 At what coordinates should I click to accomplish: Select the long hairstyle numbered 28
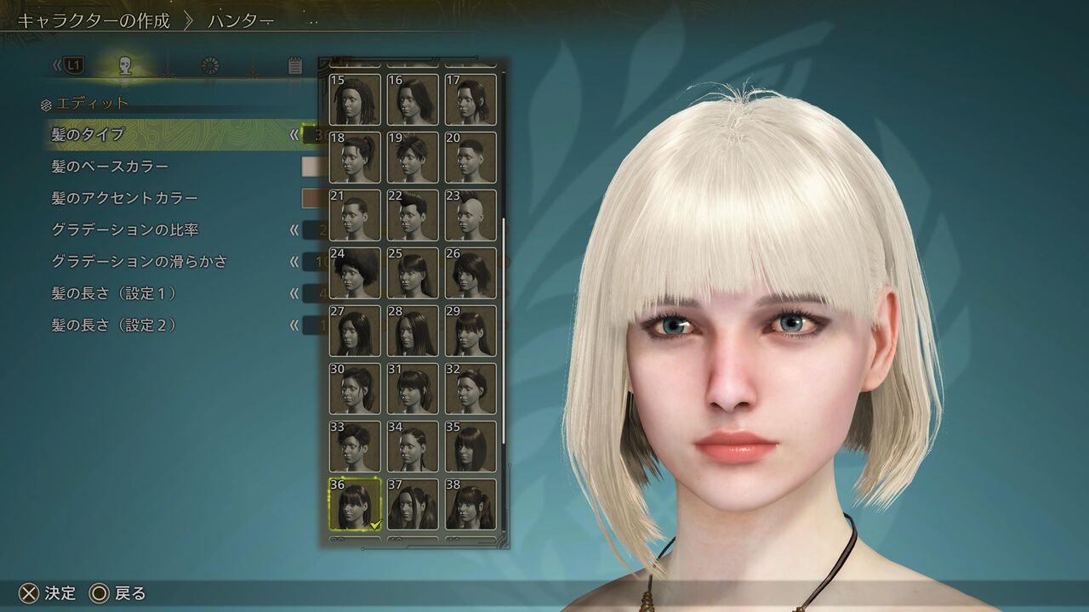tap(413, 331)
